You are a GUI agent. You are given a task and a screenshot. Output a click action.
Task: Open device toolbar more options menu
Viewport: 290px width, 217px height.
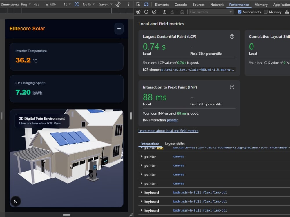click(128, 4)
